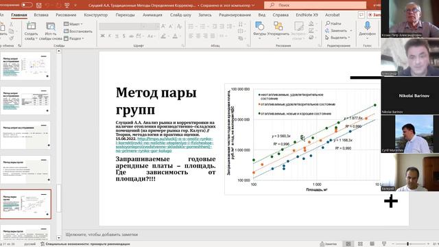Click the Создать слайд icon

(x=31, y=26)
